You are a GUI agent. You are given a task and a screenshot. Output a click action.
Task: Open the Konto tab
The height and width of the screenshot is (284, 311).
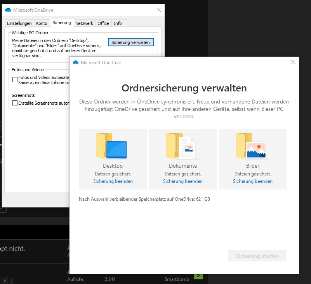(x=42, y=23)
